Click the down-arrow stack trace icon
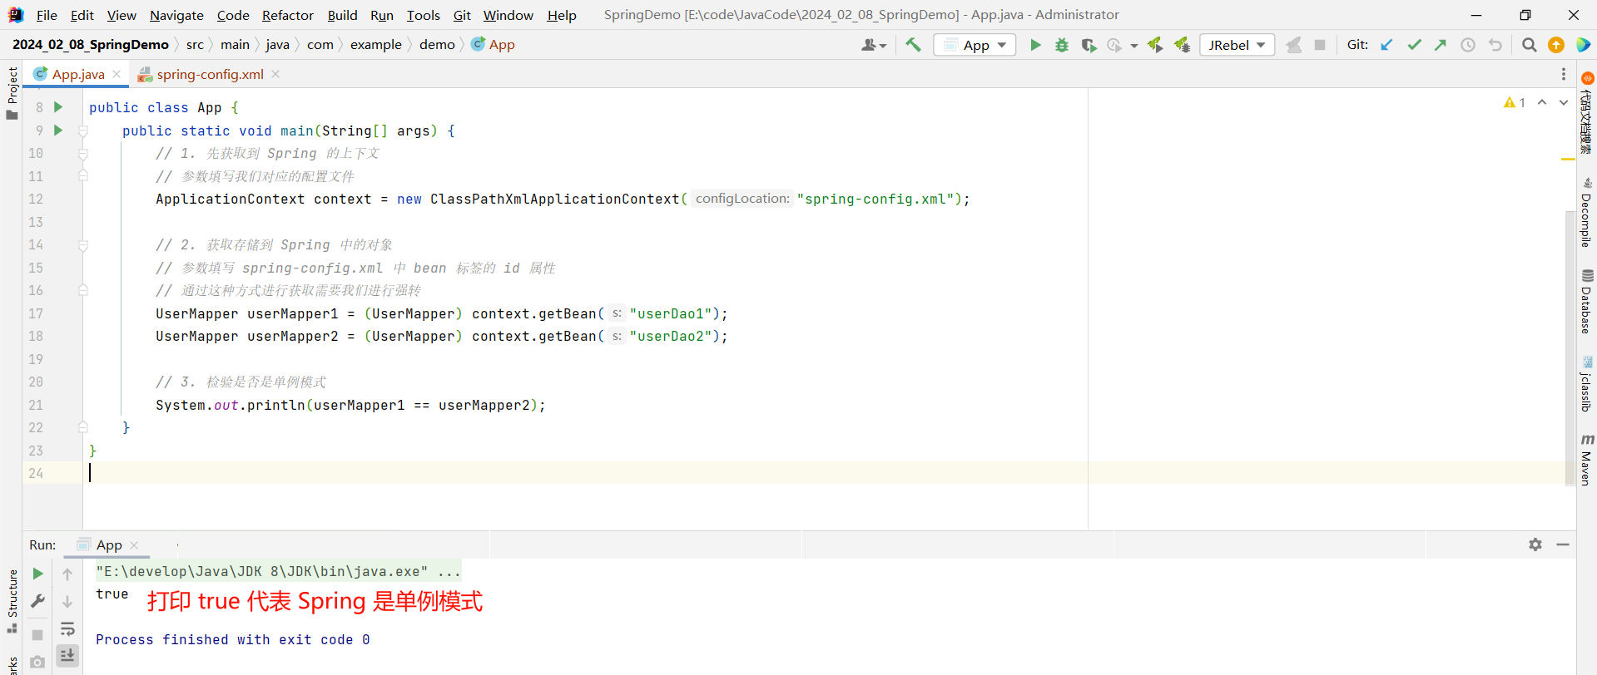 (67, 601)
